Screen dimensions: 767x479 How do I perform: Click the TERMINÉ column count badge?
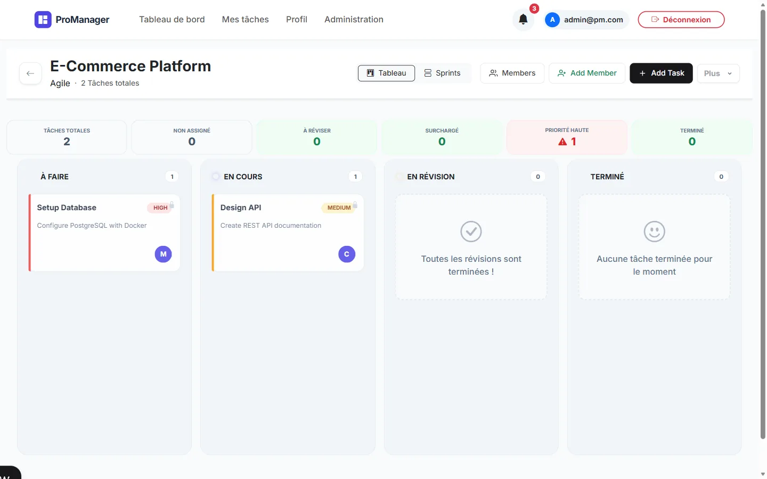click(x=721, y=177)
